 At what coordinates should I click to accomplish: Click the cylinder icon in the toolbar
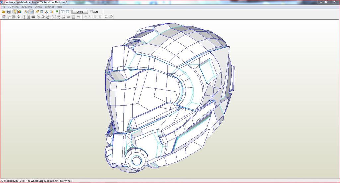42,12
